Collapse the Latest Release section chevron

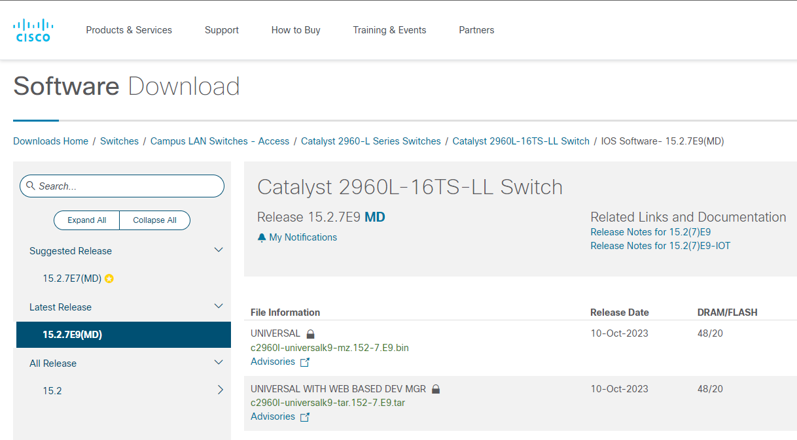click(x=219, y=307)
